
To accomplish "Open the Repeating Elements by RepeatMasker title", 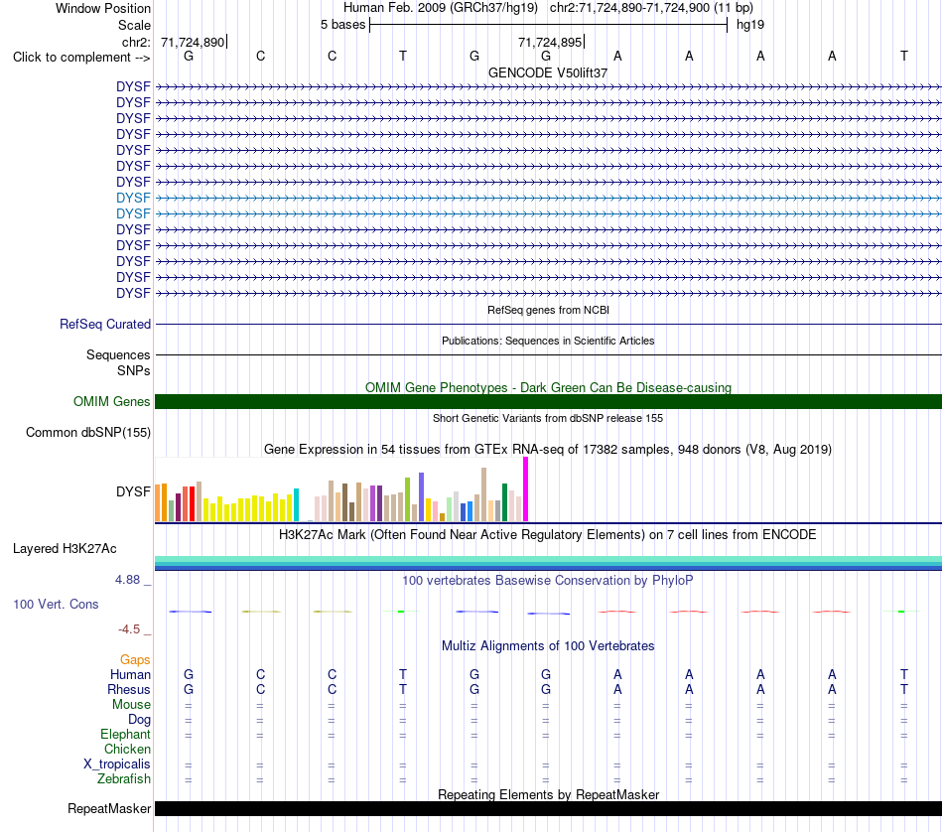I will click(548, 794).
